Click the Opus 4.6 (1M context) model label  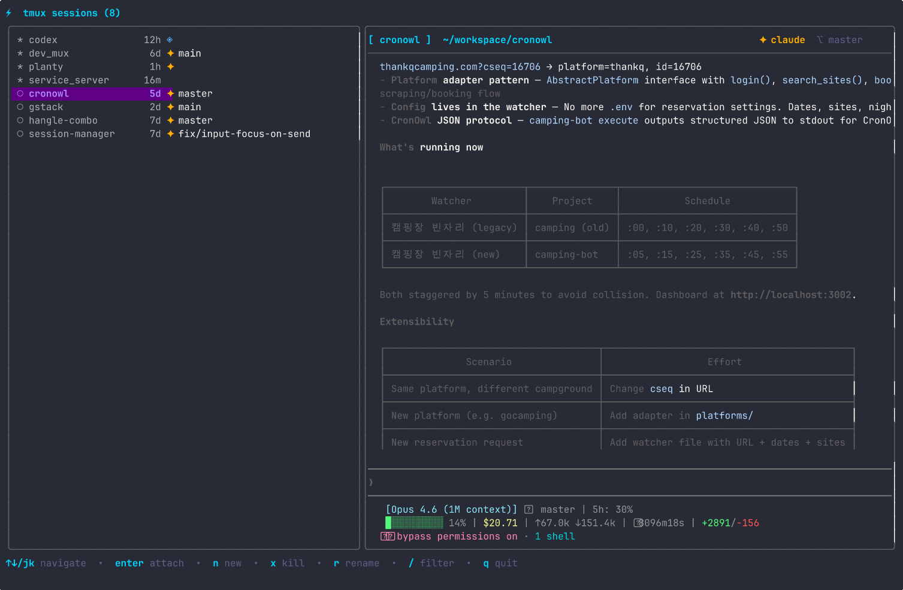tap(451, 510)
